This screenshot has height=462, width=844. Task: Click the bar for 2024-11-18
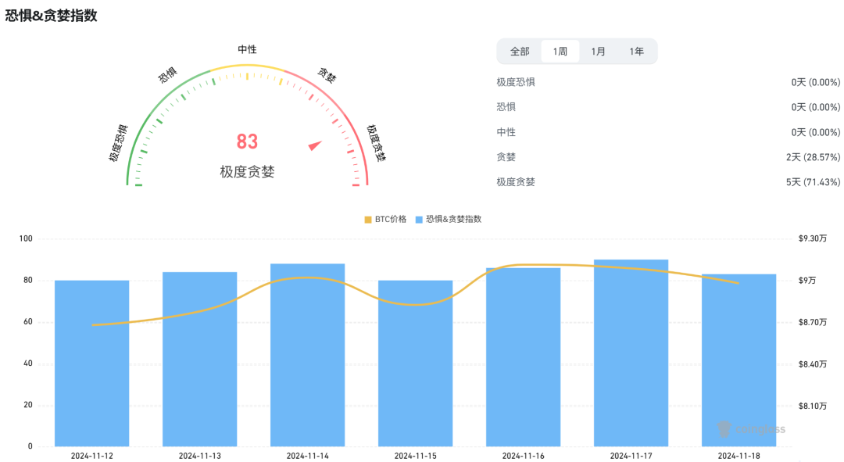coord(739,360)
